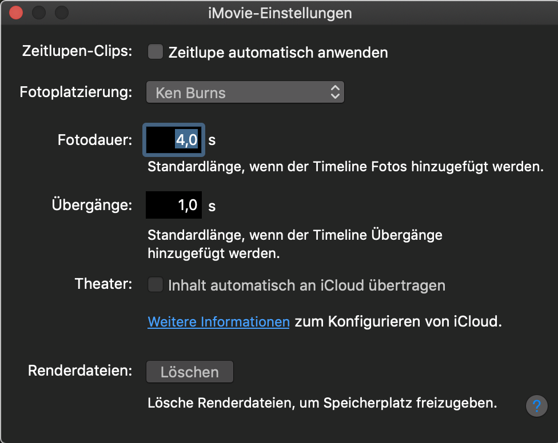This screenshot has width=558, height=443.
Task: Click the Zeitlupen-Clips label text
Action: [77, 51]
